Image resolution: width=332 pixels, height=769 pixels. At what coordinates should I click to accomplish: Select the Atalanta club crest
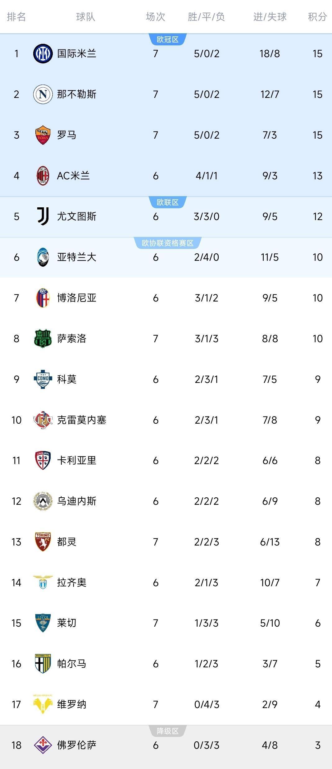(x=43, y=257)
